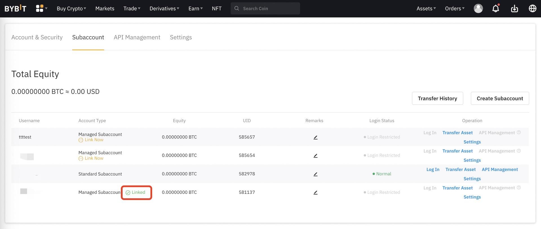The width and height of the screenshot is (541, 229).
Task: Click the Bybit logo
Action: 15,8
